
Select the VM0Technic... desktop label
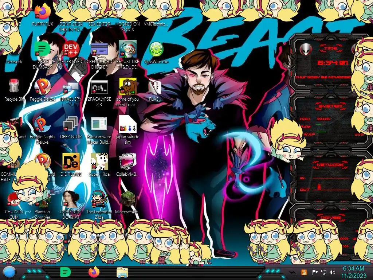click(x=156, y=24)
